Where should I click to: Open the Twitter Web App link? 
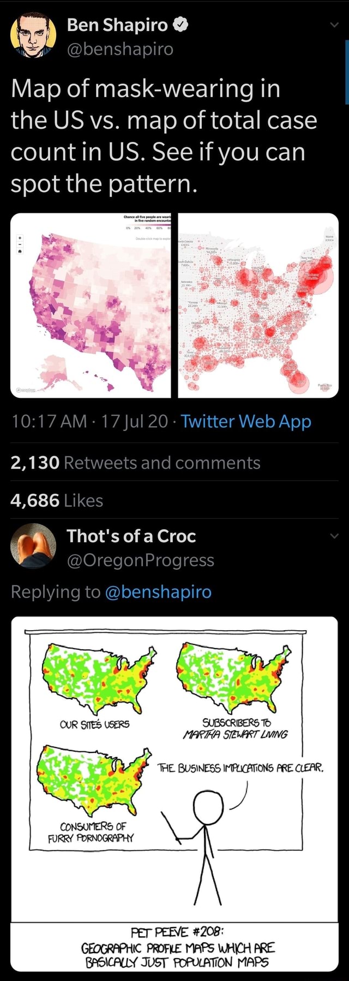coord(248,421)
